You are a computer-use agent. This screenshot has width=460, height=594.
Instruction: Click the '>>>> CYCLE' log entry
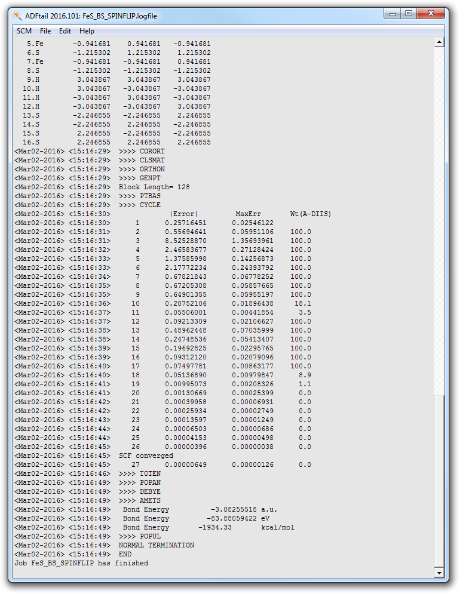140,205
